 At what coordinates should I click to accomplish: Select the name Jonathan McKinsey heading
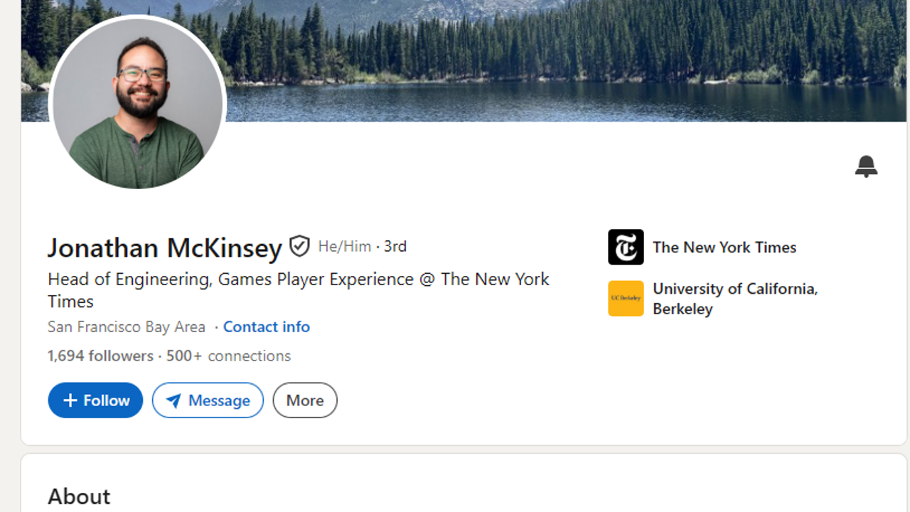165,247
